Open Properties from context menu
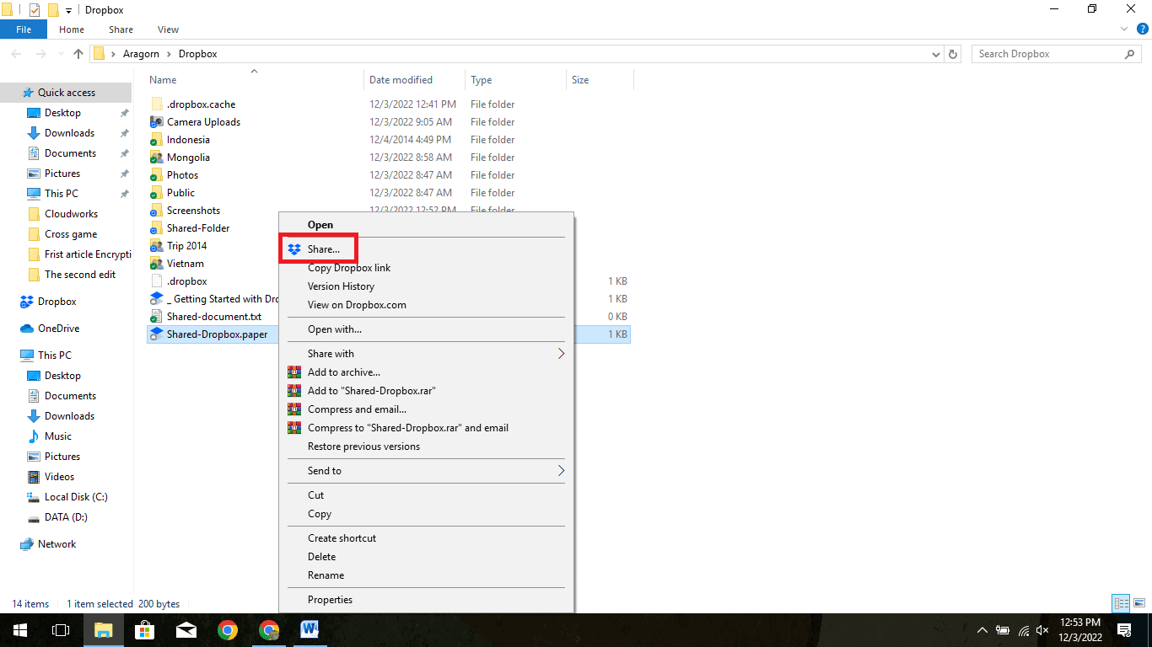 (330, 600)
